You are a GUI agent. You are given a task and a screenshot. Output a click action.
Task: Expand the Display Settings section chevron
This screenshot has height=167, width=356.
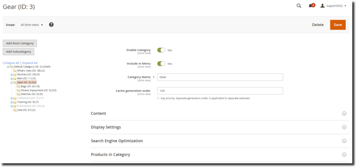(344, 127)
